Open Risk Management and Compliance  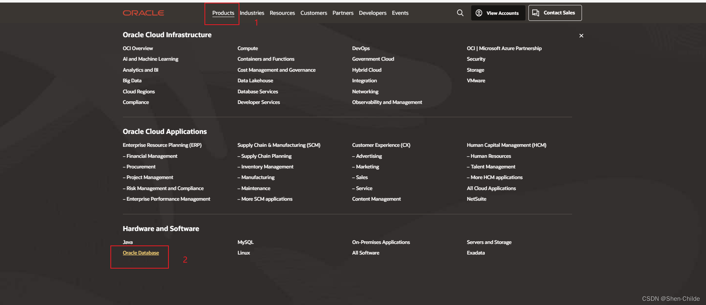163,188
